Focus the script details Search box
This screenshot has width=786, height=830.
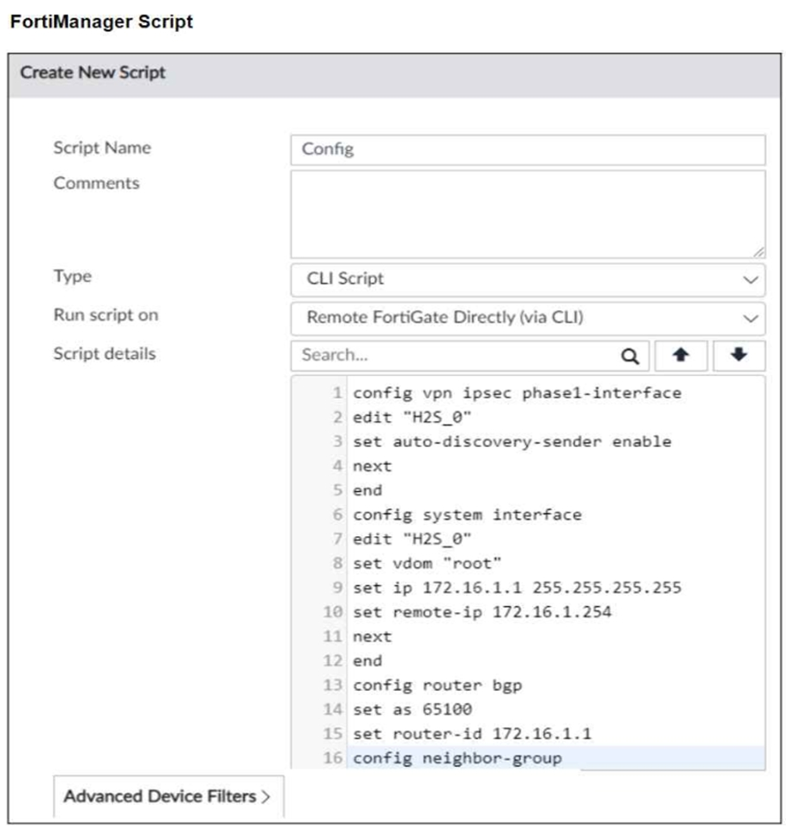(470, 355)
